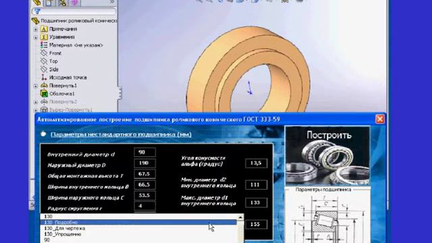Image resolution: width=432 pixels, height=243 pixels.
Task: Expand the Примечания tree node
Action: click(x=36, y=29)
